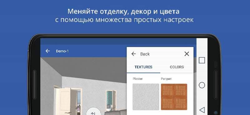Image resolution: width=250 pixels, height=115 pixels.
Task: Click the back arrow in the textures panel
Action: click(x=133, y=54)
